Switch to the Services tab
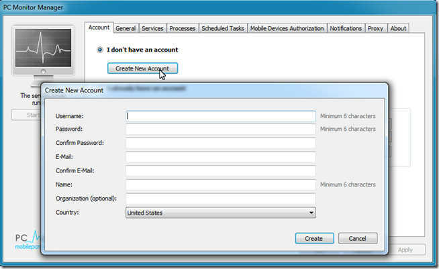This screenshot has width=439, height=269. (152, 28)
